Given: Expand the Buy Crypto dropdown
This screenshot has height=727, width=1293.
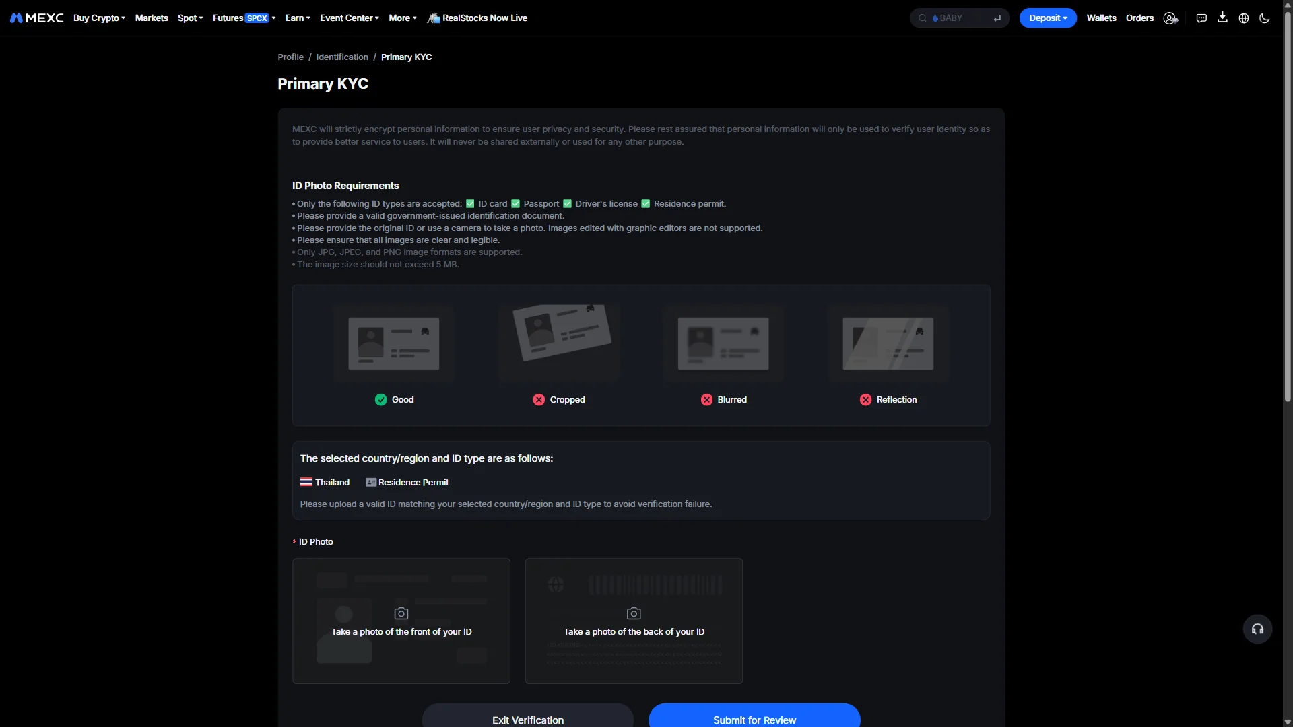Looking at the screenshot, I should 99,18.
